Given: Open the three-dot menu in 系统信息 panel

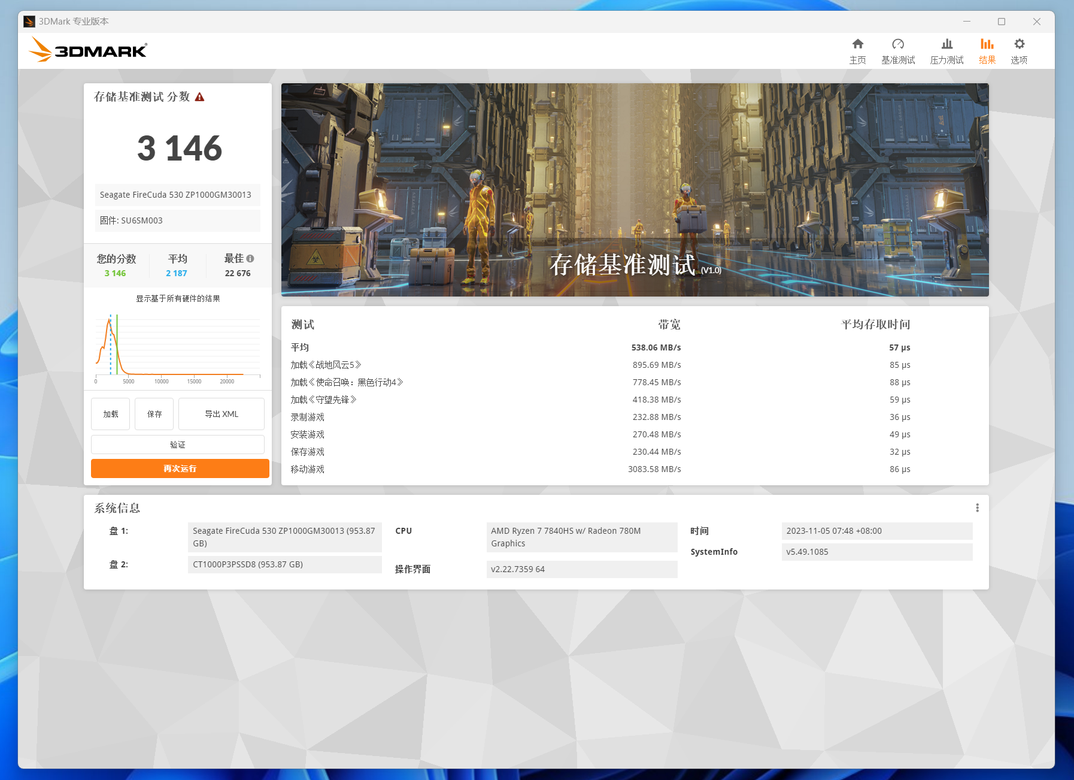Looking at the screenshot, I should tap(977, 508).
